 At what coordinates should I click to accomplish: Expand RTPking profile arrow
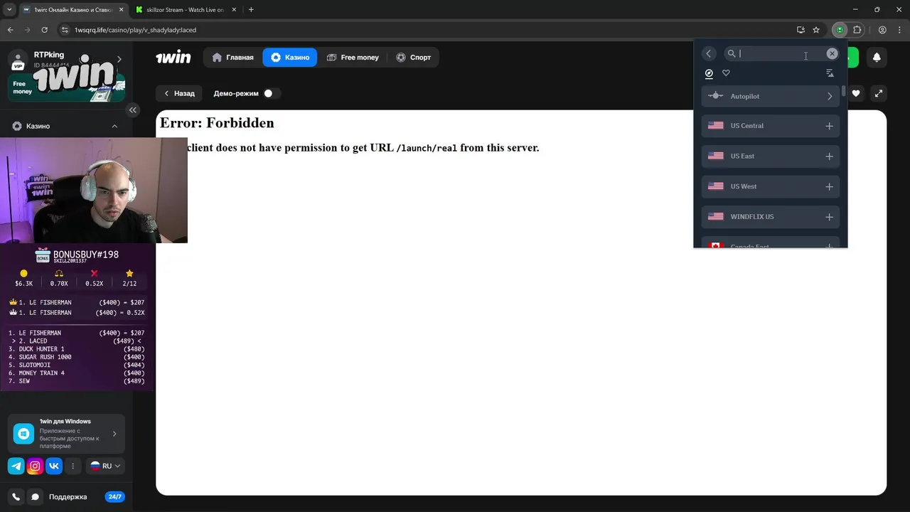tap(119, 59)
